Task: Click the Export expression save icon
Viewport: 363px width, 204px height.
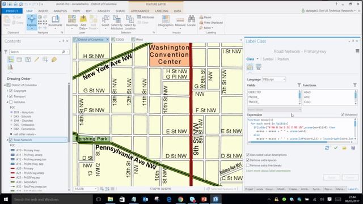Action: pyautogui.click(x=353, y=148)
